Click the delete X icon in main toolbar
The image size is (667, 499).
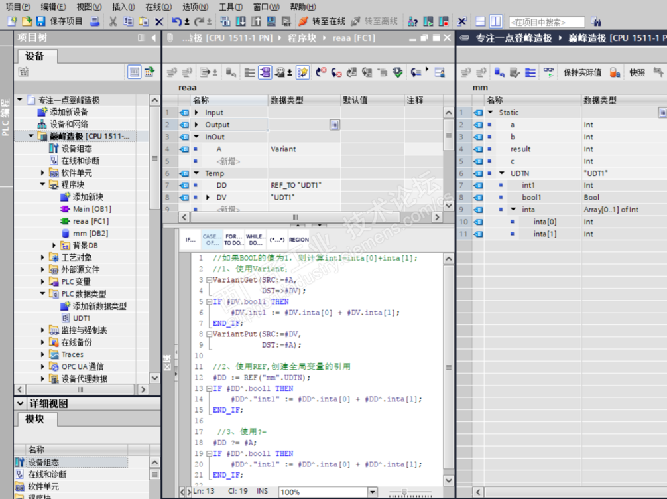(x=159, y=21)
